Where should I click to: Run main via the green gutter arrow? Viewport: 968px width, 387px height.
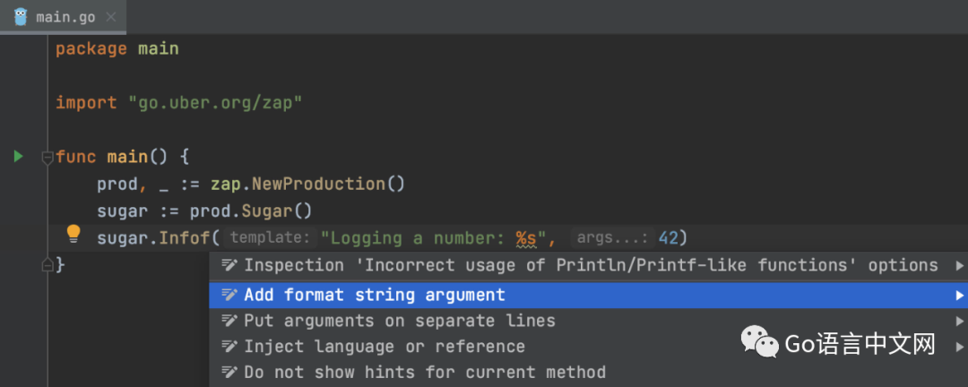pyautogui.click(x=19, y=157)
